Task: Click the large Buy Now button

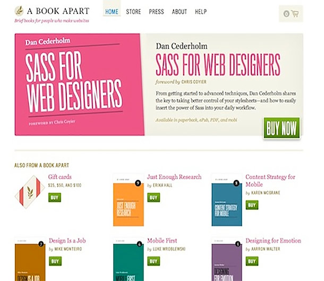Action: click(x=282, y=128)
